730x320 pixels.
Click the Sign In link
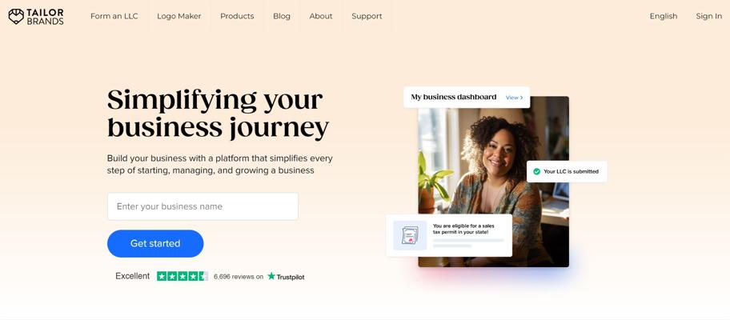(709, 16)
